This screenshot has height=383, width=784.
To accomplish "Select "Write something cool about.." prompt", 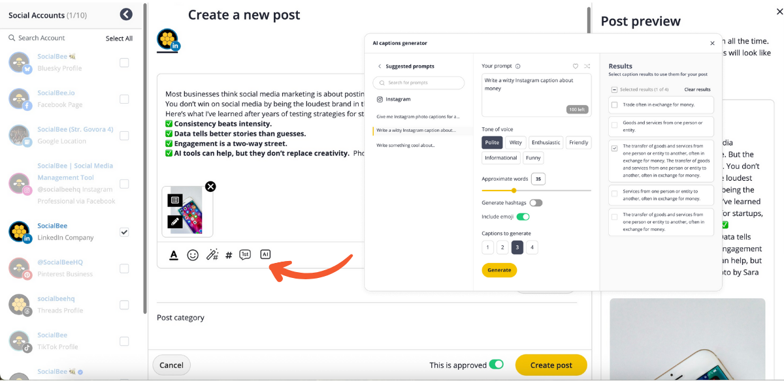I will point(406,146).
